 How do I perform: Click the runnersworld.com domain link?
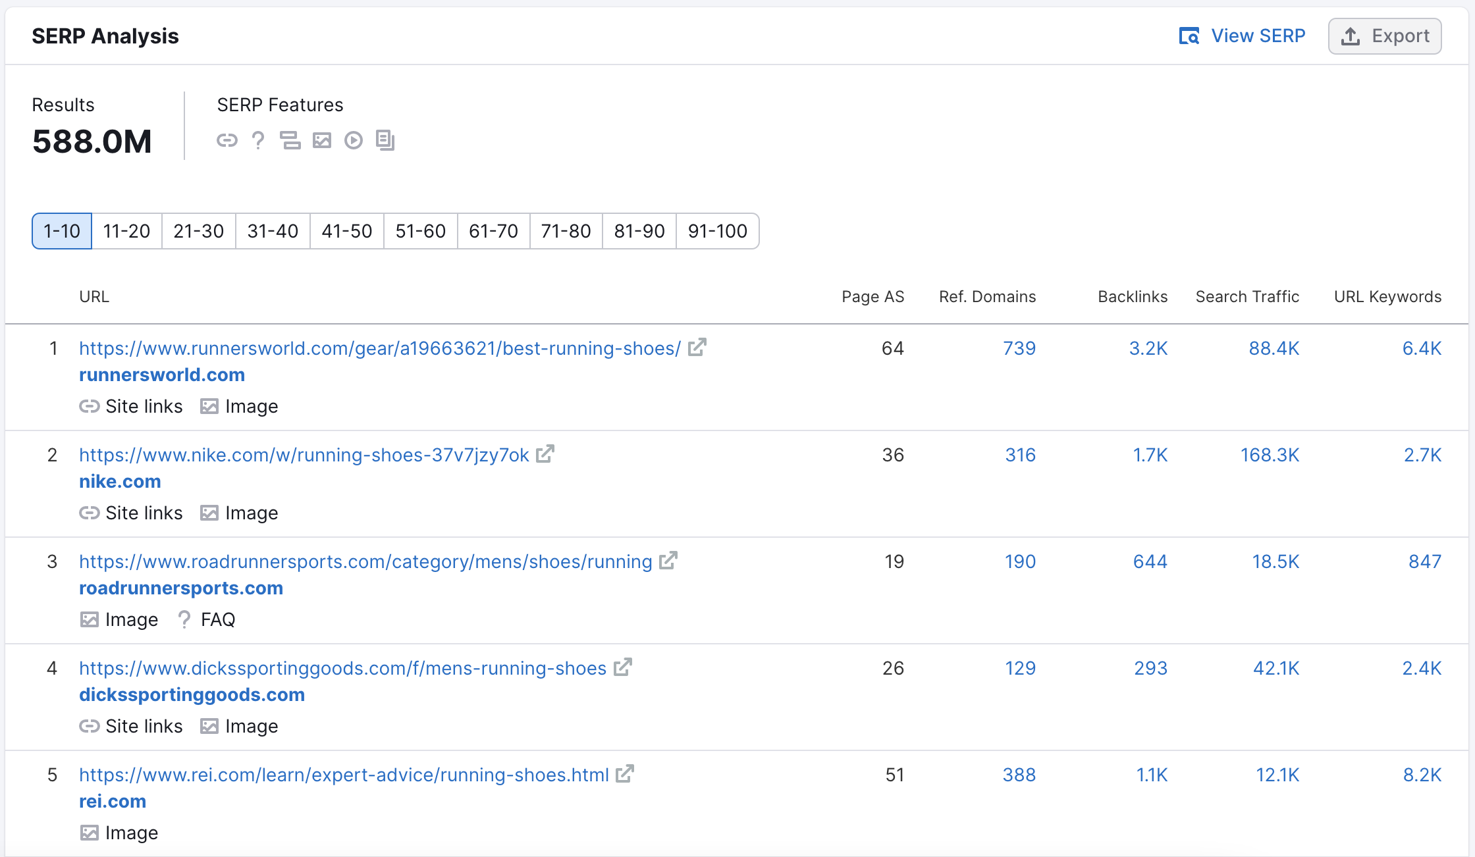click(162, 375)
